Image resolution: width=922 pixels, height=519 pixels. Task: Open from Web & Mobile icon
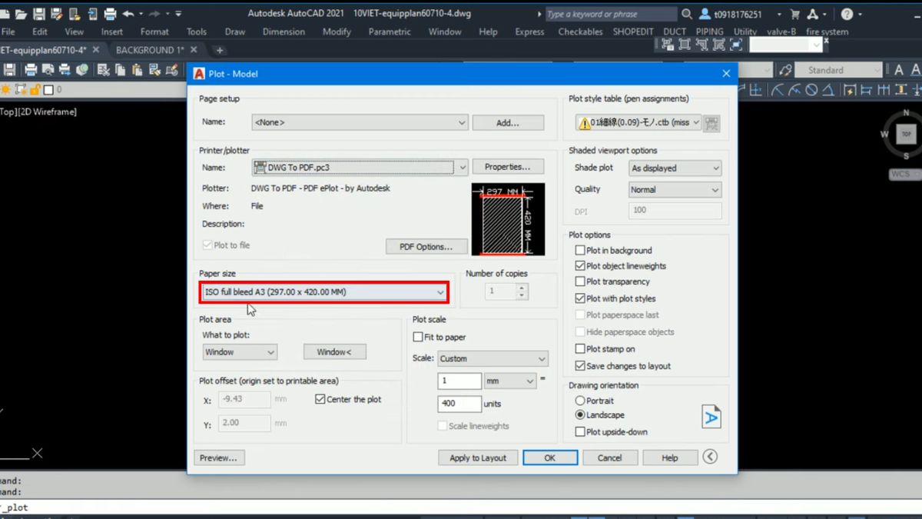coord(75,14)
